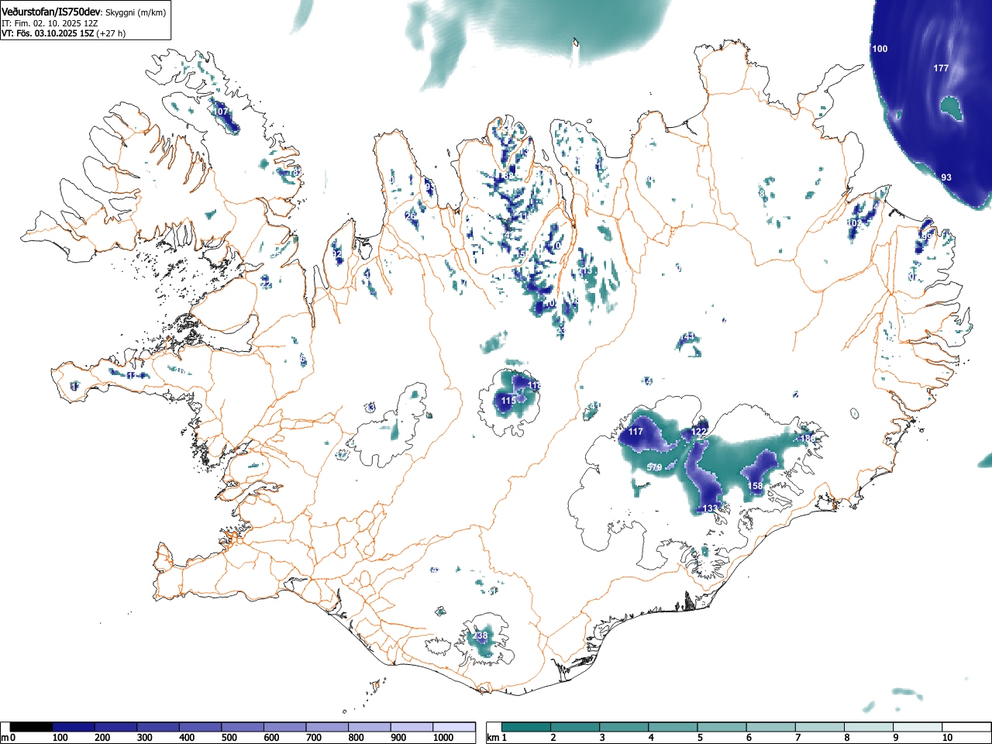Click the 5–6 km legend swatch

click(722, 727)
